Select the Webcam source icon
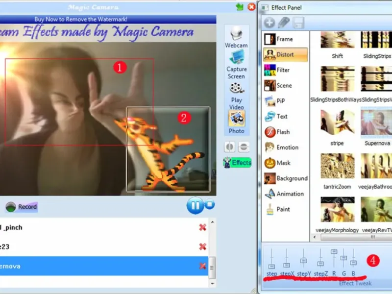Viewport: 392px width, 294px height. tap(236, 37)
